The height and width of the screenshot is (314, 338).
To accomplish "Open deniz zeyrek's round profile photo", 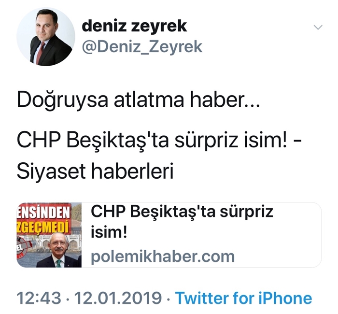I will [46, 37].
